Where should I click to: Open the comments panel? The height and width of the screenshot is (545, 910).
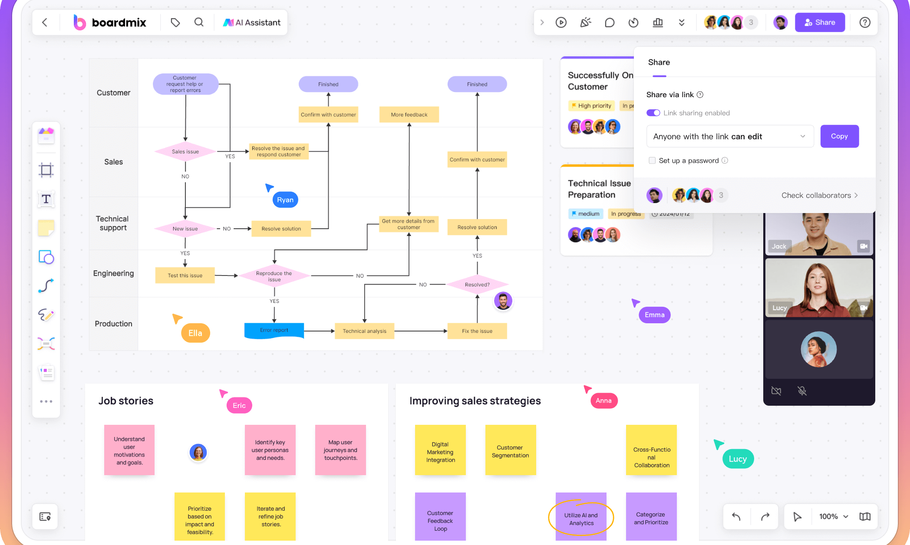610,22
